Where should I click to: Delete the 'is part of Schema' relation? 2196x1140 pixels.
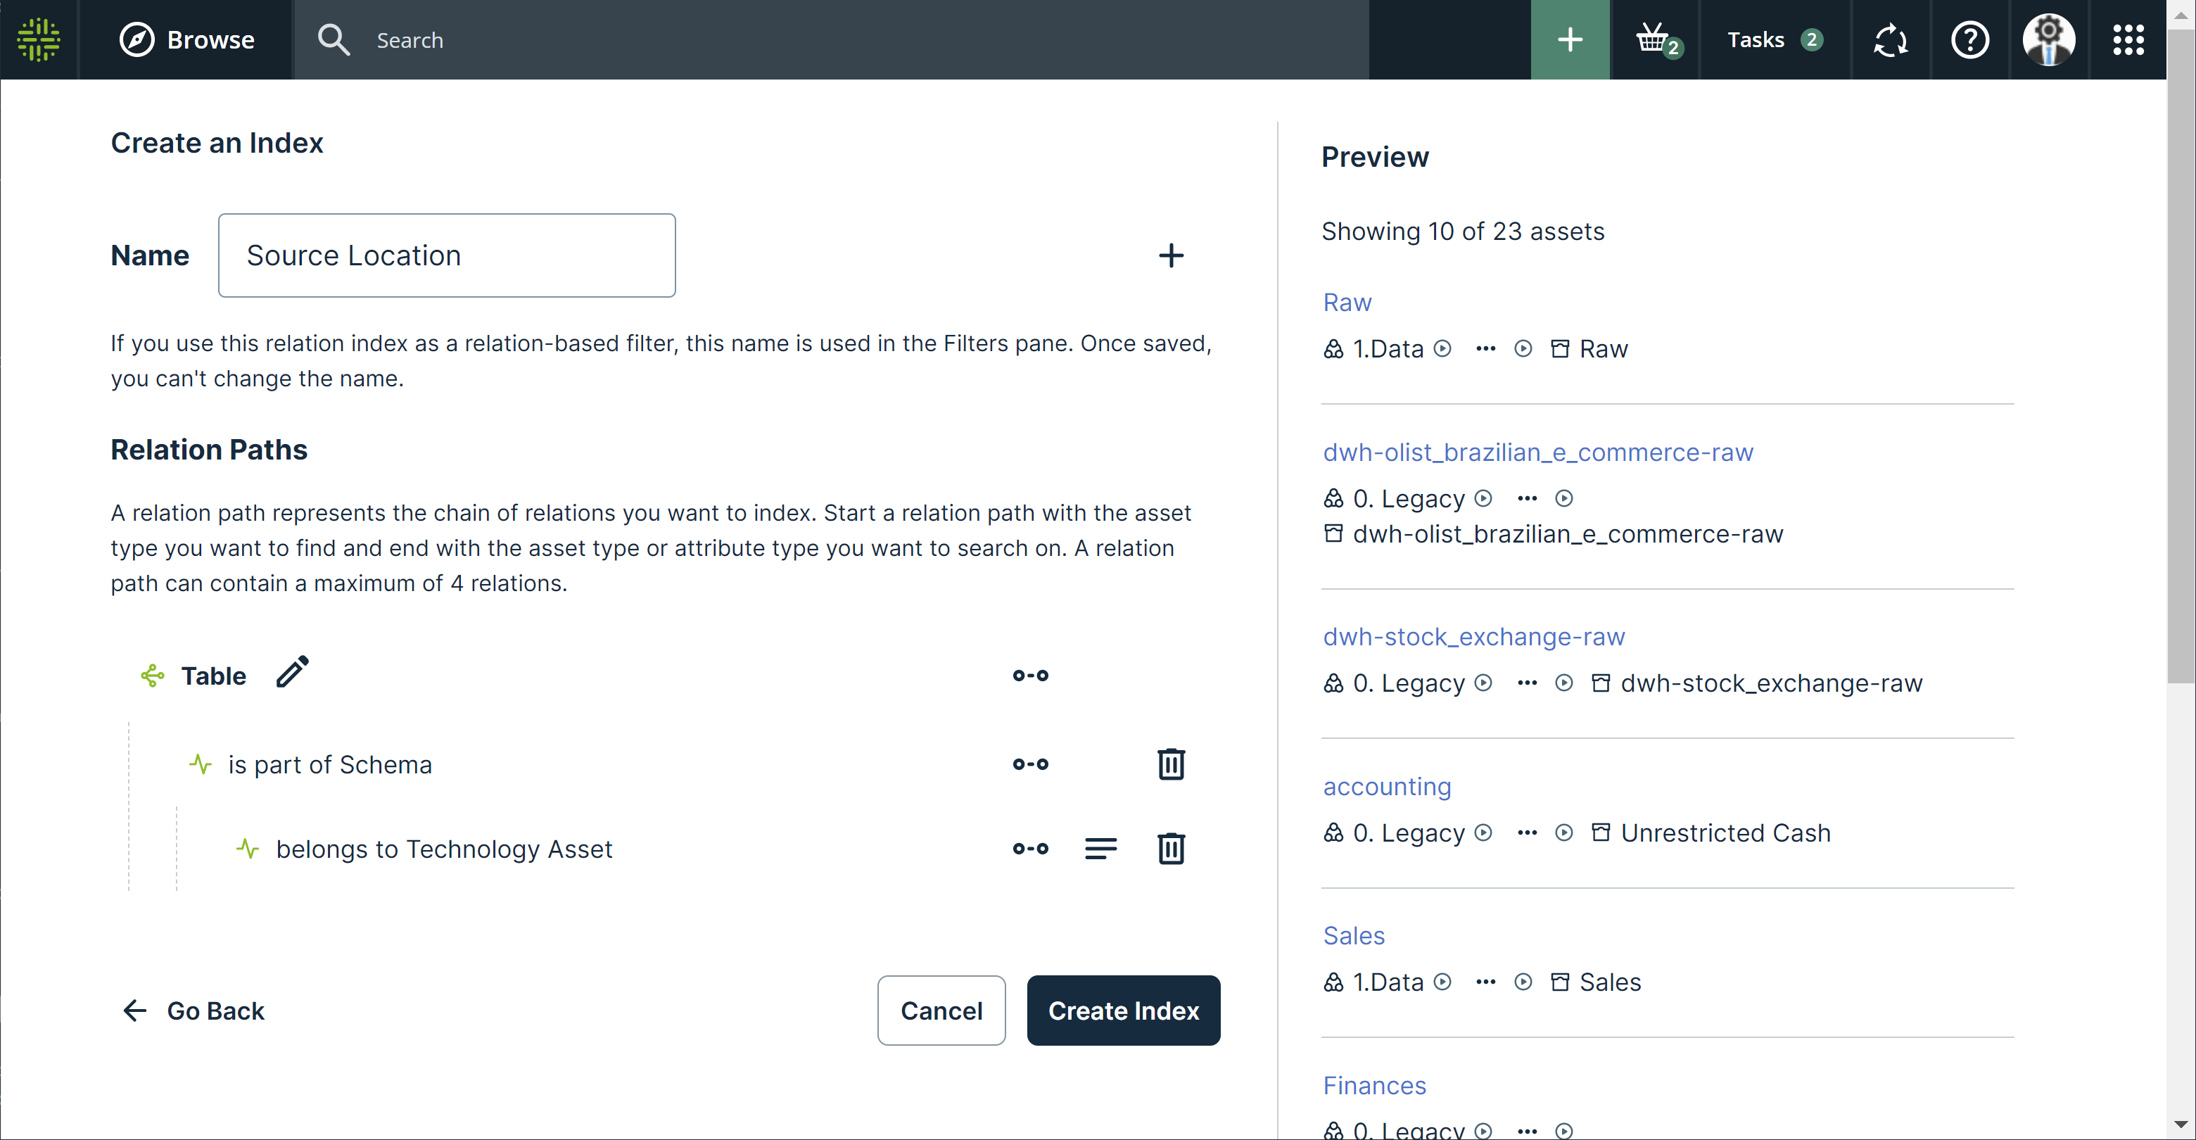tap(1170, 764)
